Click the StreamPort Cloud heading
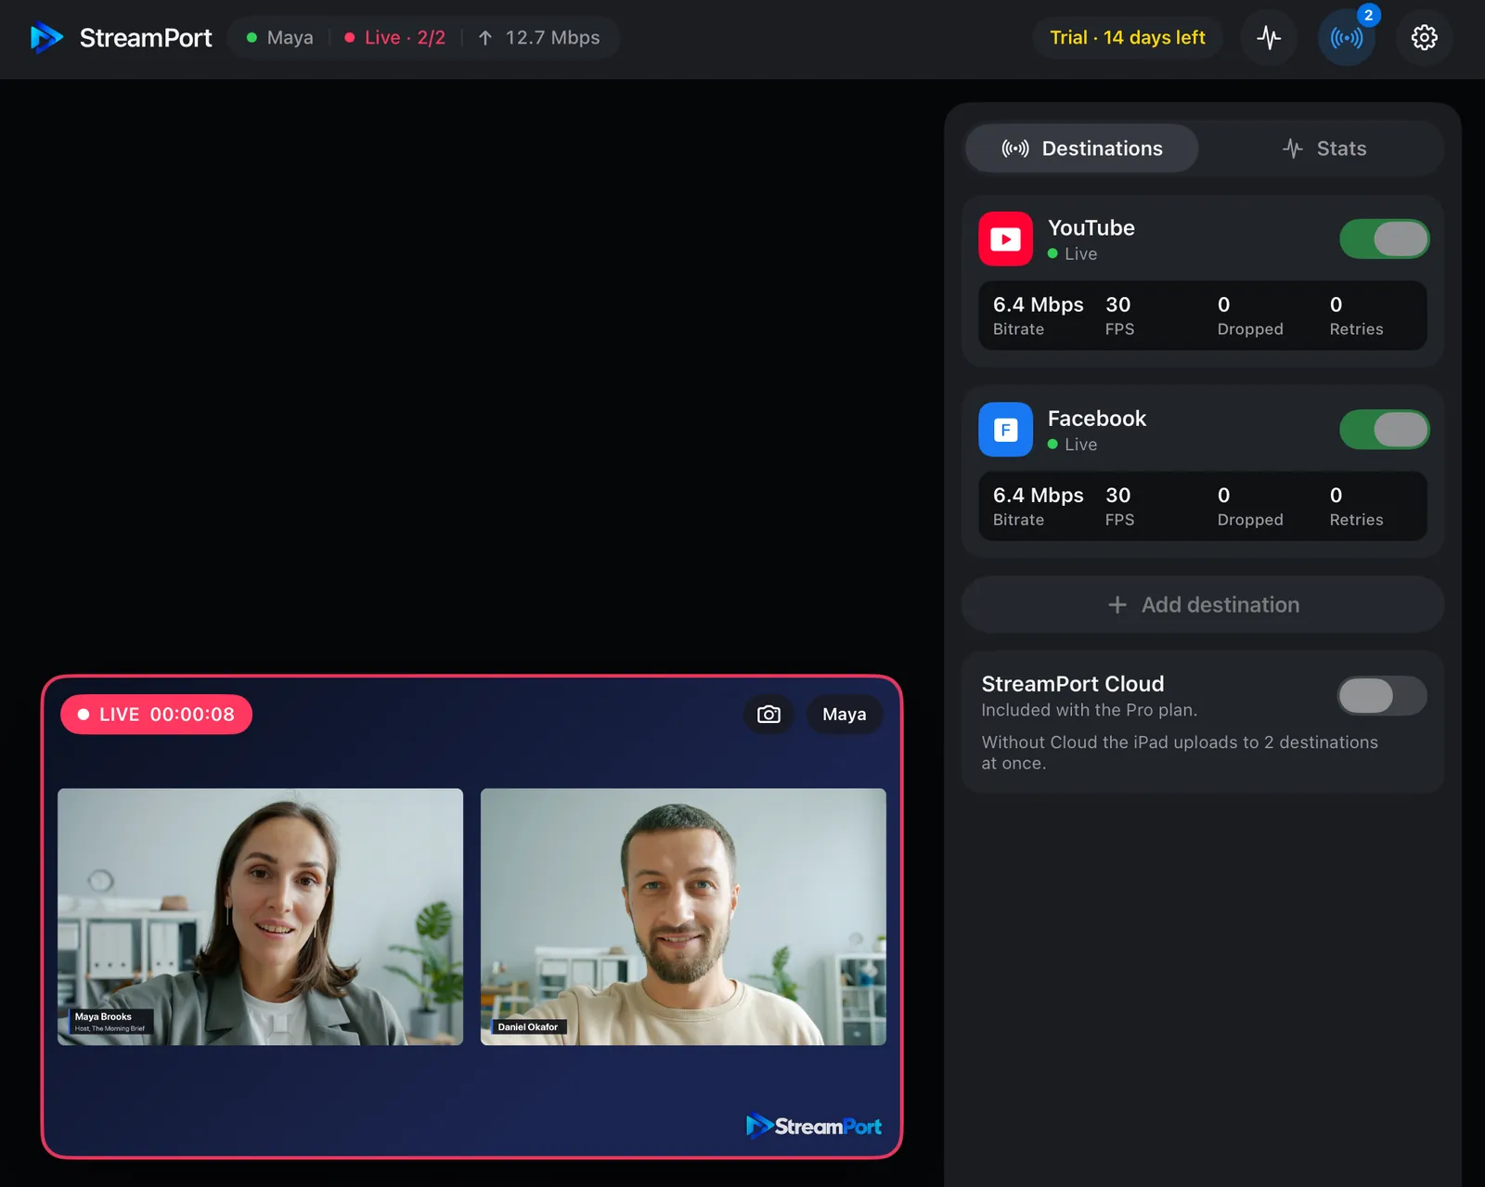This screenshot has height=1187, width=1485. click(x=1073, y=684)
